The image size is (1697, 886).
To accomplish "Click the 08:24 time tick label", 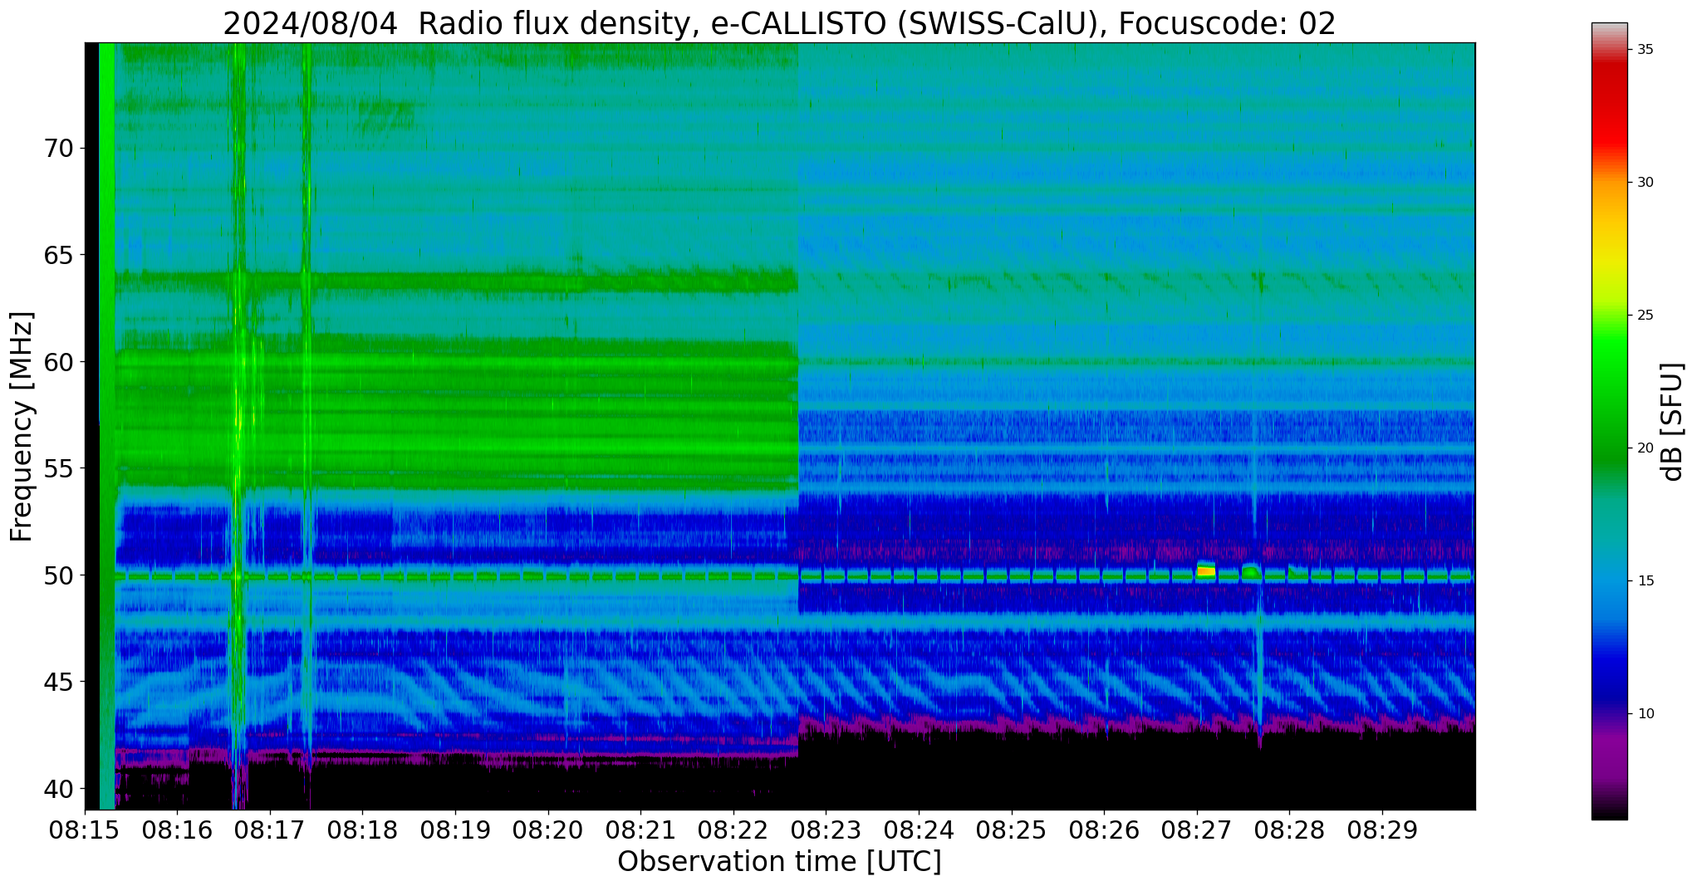I will pyautogui.click(x=919, y=830).
